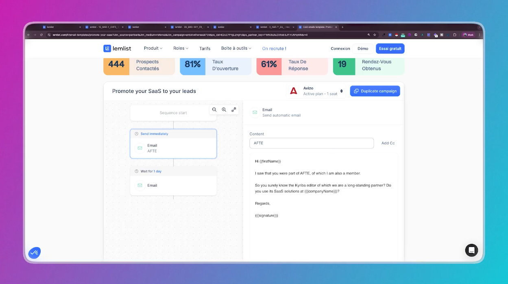Click the Démo button
This screenshot has width=508, height=284.
tap(363, 48)
